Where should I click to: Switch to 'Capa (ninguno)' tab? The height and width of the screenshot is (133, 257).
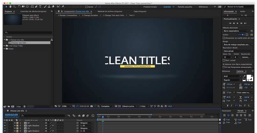(140, 11)
